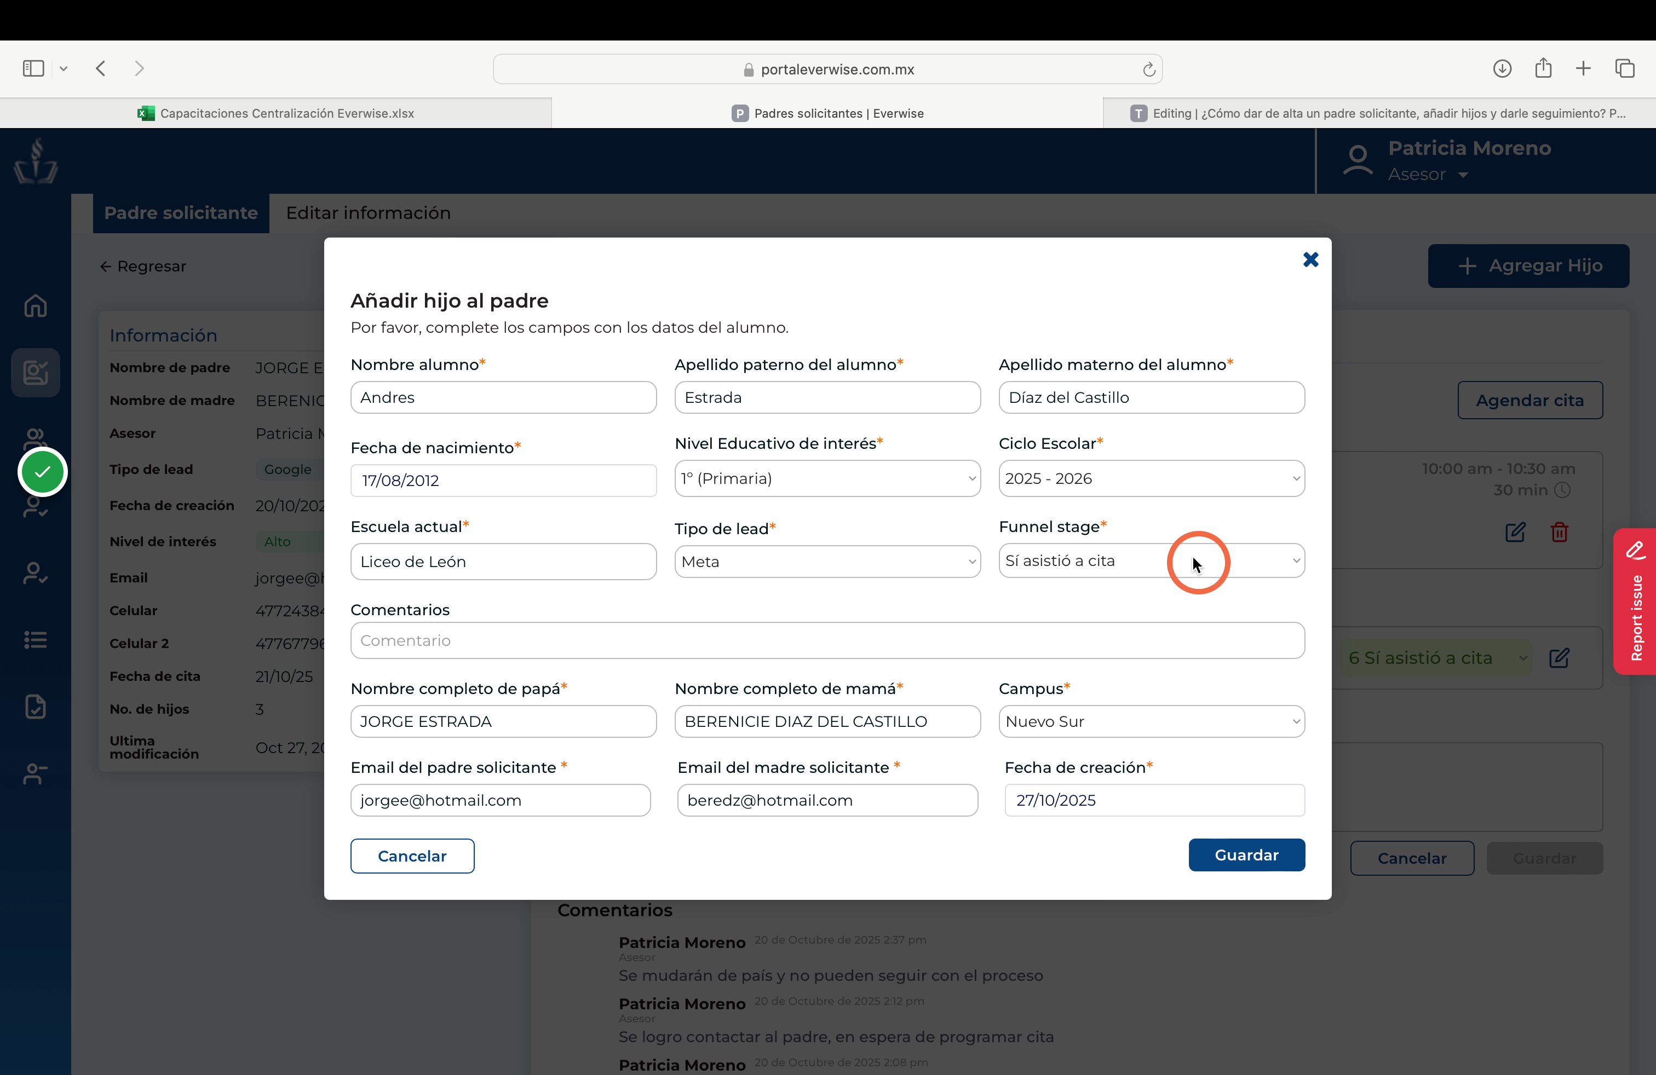Click the document check icon in sidebar
The height and width of the screenshot is (1075, 1656).
[36, 707]
